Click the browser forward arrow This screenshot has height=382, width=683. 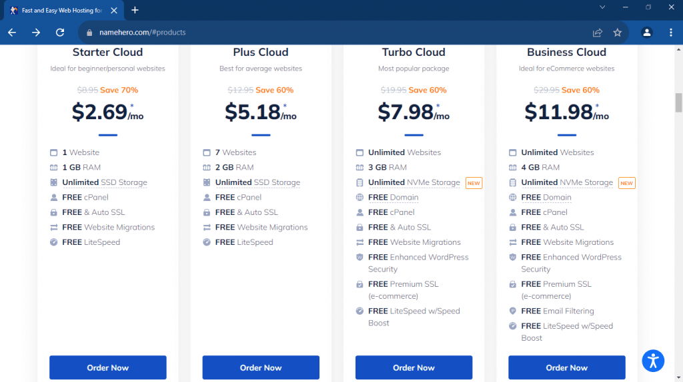coord(36,32)
